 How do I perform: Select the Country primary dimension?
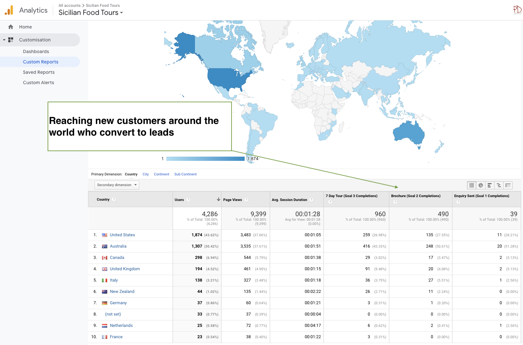coord(131,174)
